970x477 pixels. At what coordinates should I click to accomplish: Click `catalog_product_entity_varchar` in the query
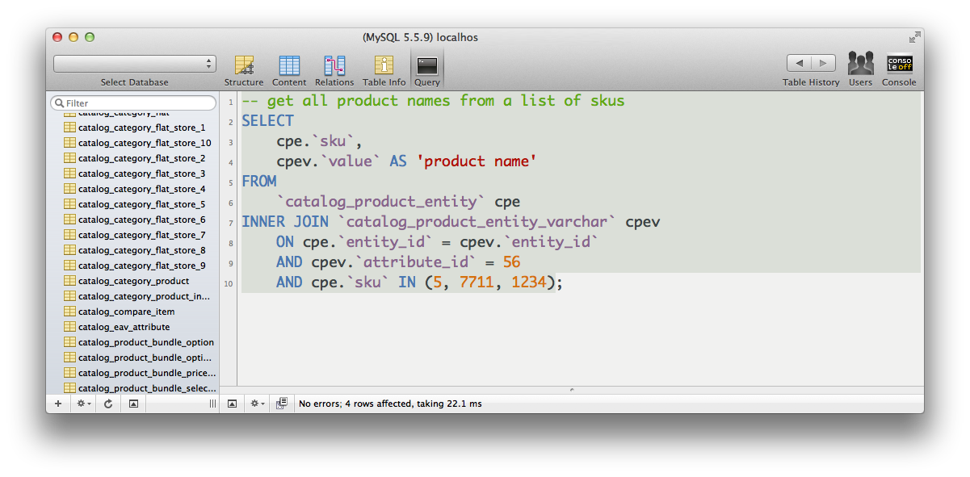(477, 222)
